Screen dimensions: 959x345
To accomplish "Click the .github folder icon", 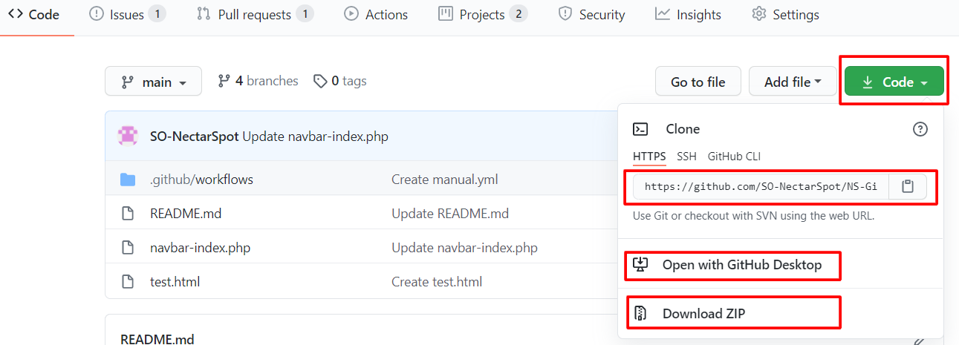I will tap(128, 180).
